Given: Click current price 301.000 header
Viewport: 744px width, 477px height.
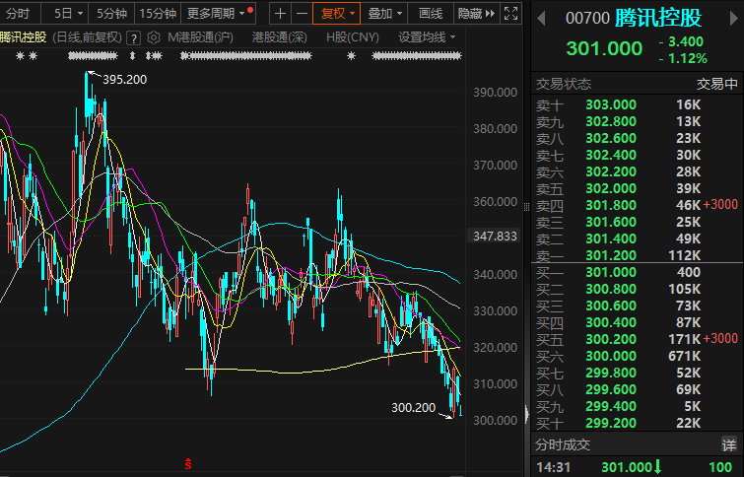Looking at the screenshot, I should coord(604,48).
